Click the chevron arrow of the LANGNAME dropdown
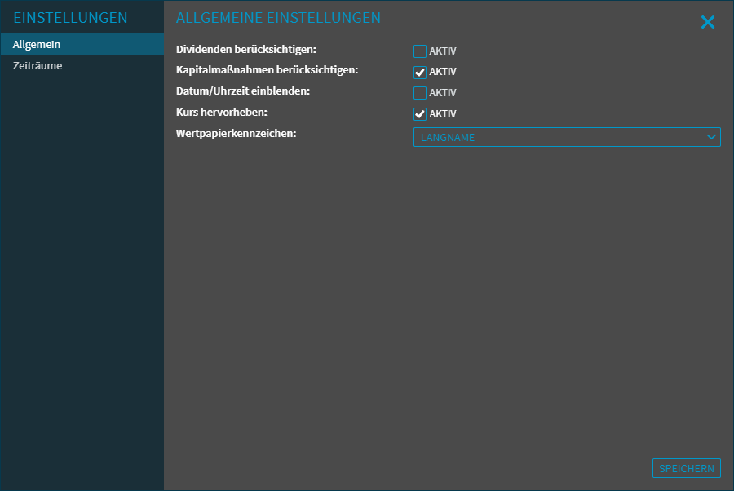The image size is (734, 491). [x=711, y=137]
